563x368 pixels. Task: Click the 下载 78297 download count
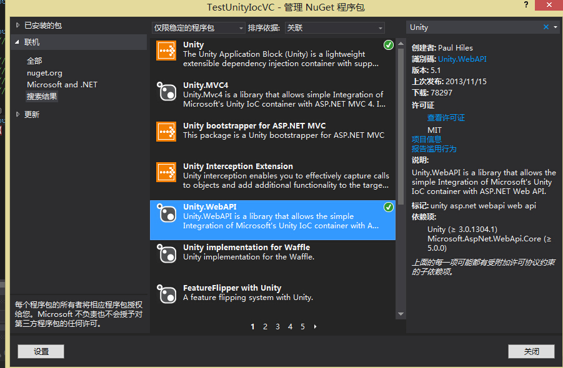pyautogui.click(x=432, y=93)
